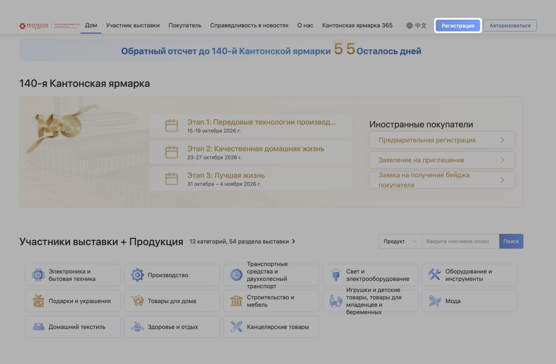Select the Производство category label
This screenshot has width=556, height=364.
click(x=168, y=275)
